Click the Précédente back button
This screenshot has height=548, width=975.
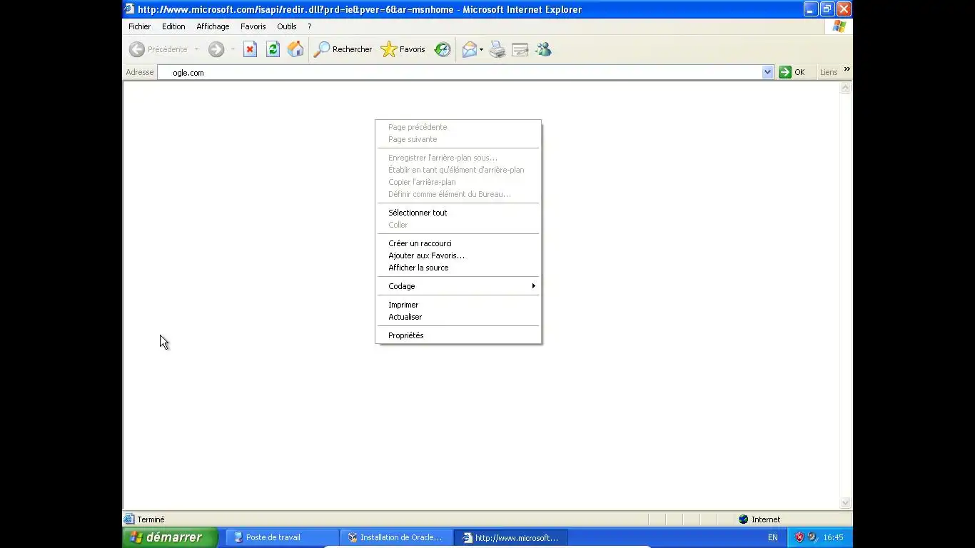click(x=158, y=49)
